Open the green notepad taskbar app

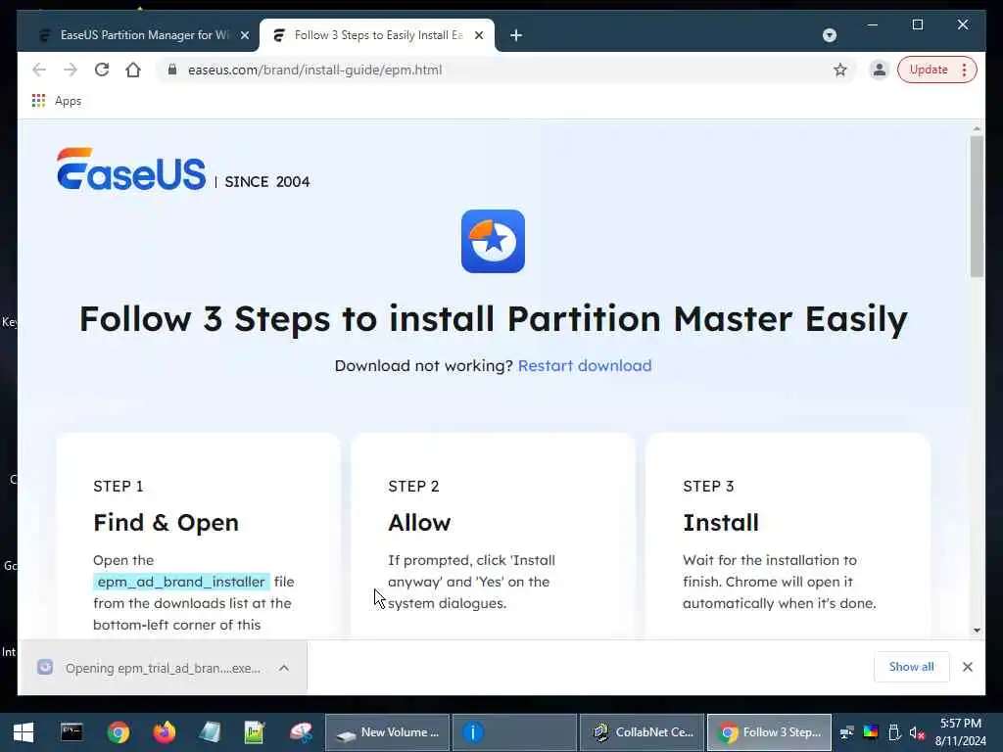tap(255, 732)
